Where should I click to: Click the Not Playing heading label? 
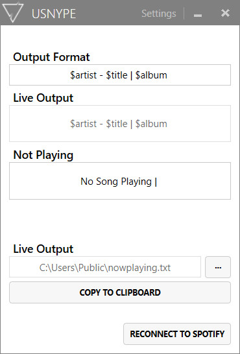pos(43,155)
